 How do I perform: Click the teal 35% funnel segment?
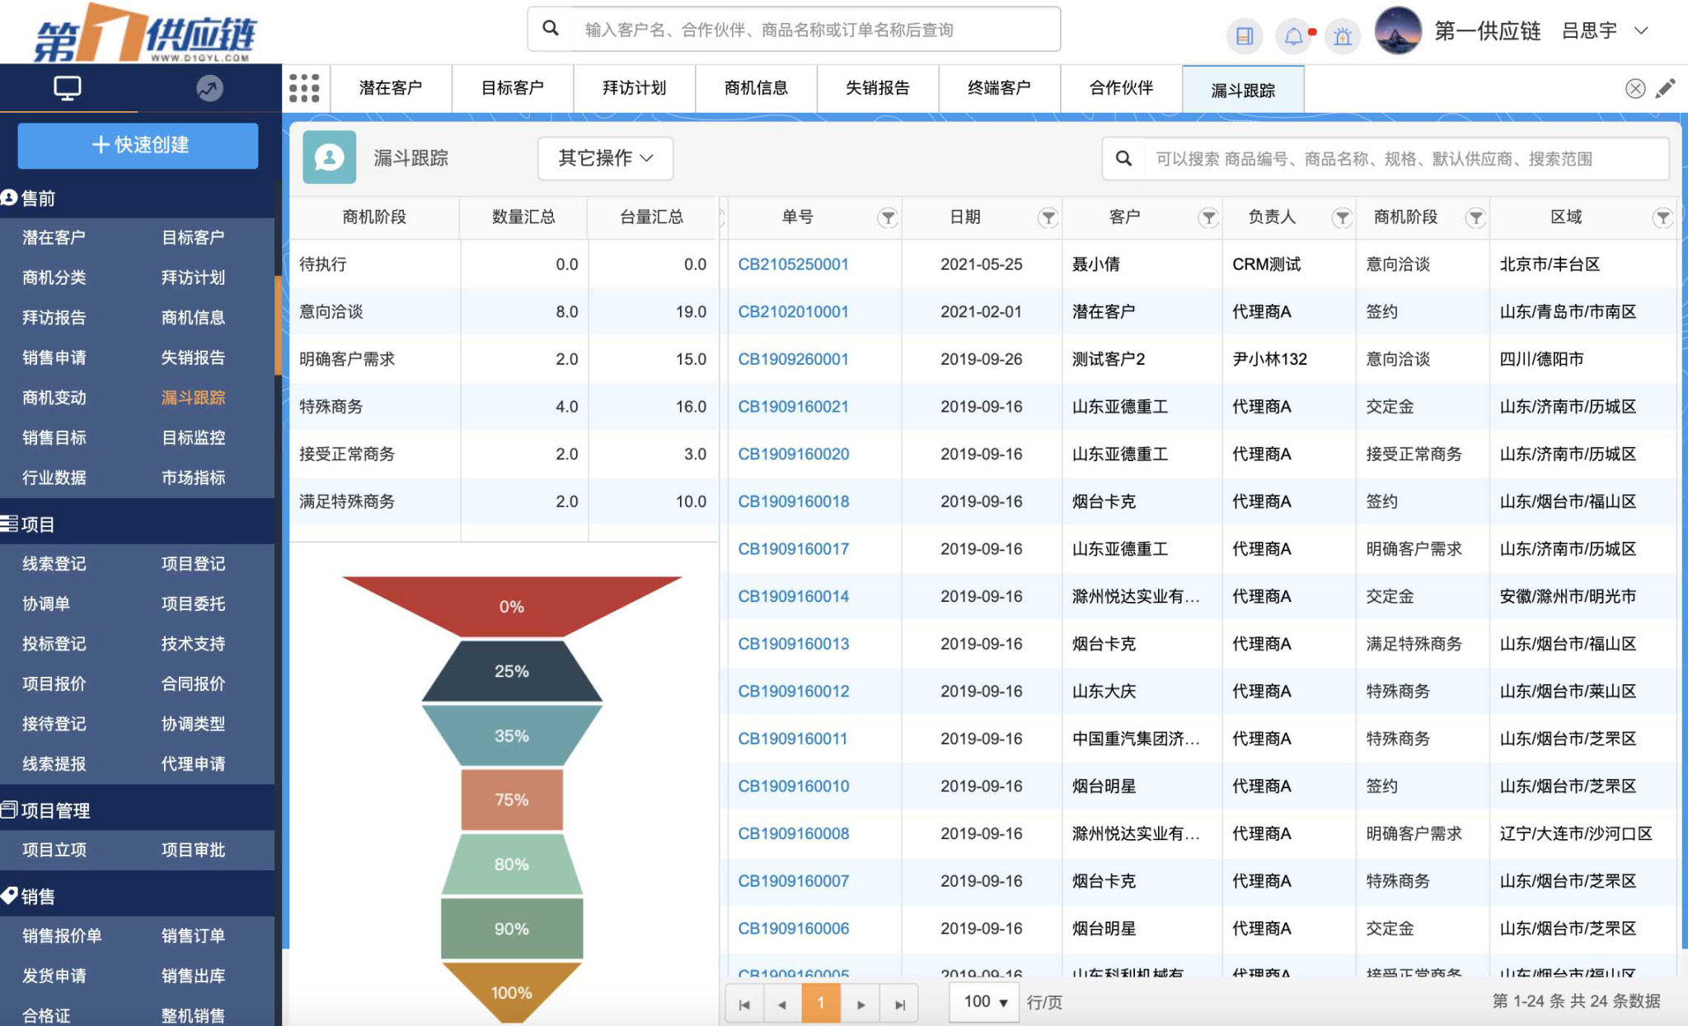[x=512, y=735]
